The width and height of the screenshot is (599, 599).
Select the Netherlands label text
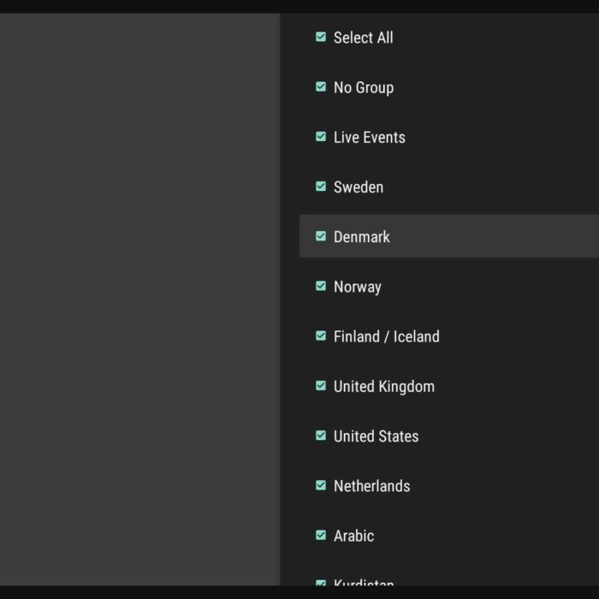[x=371, y=486]
